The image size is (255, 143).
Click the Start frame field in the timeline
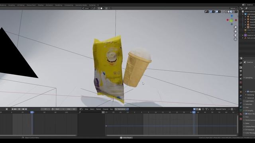click(x=60, y=109)
